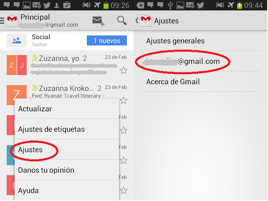Open the Principal account title
This screenshot has width=268, height=201.
point(35,17)
